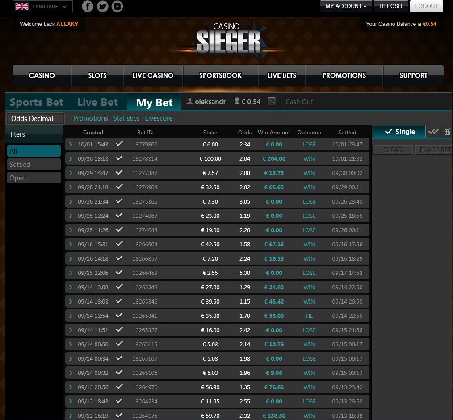Open the Livescore link
The image size is (453, 420).
click(159, 118)
